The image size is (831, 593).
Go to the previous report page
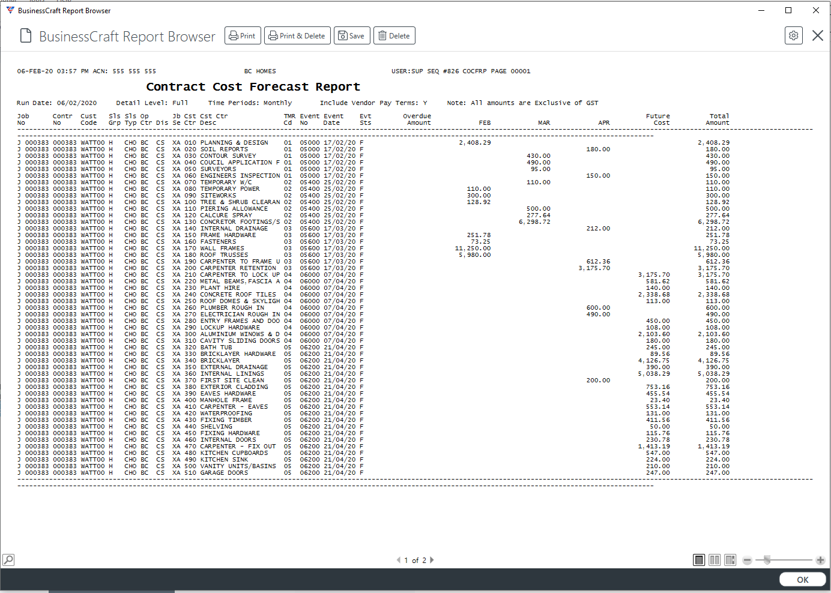(399, 560)
